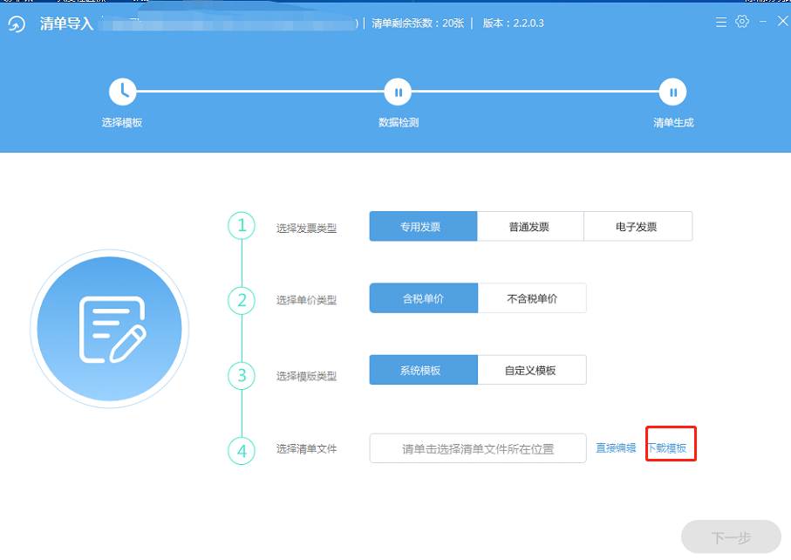Image resolution: width=791 pixels, height=560 pixels.
Task: Click the step icon above 数据检测
Action: click(398, 92)
